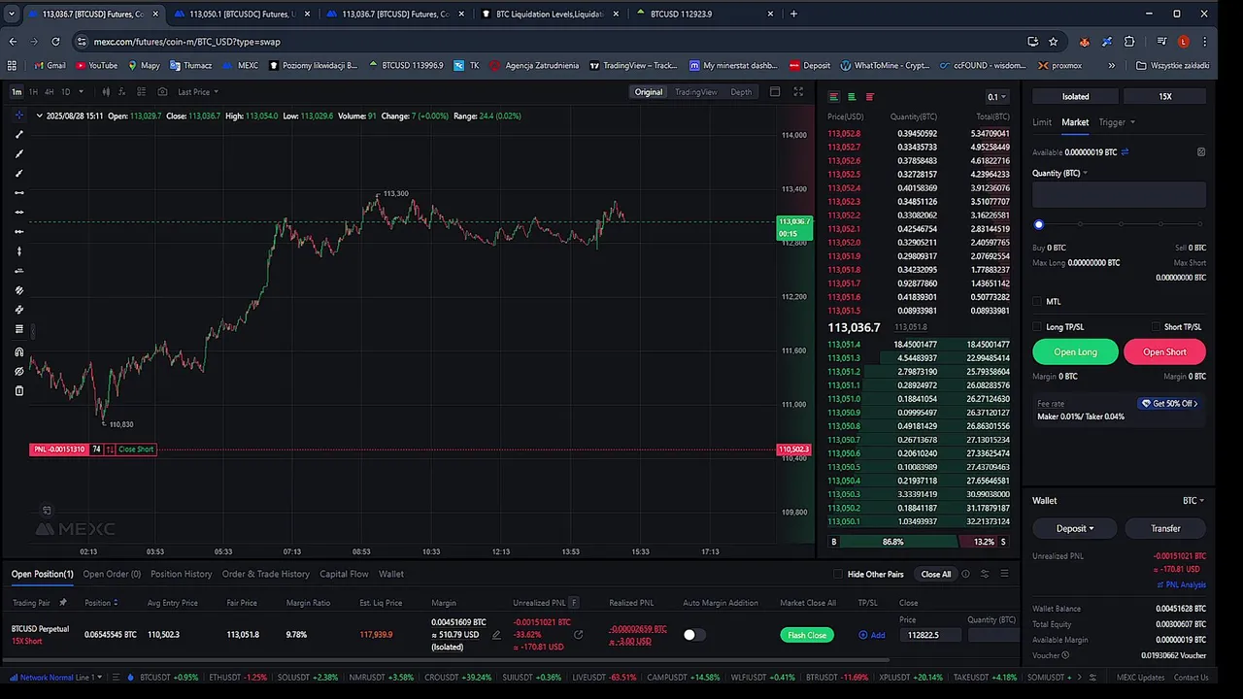This screenshot has width=1243, height=699.
Task: Open the Deposit dropdown button
Action: [x=1075, y=529]
